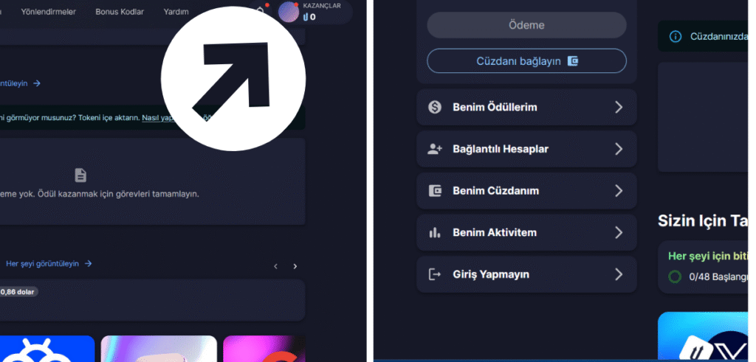The width and height of the screenshot is (756, 362).
Task: Click the document icon in the empty rewards panel
Action: click(x=80, y=175)
